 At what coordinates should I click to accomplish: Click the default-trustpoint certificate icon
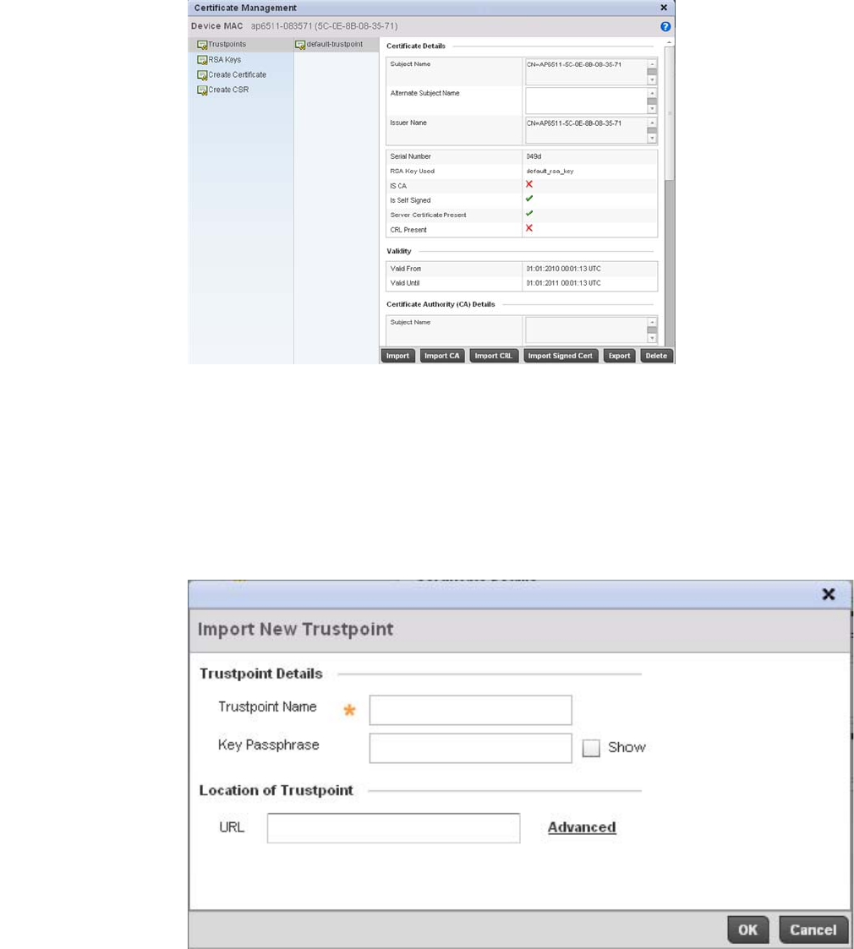300,45
